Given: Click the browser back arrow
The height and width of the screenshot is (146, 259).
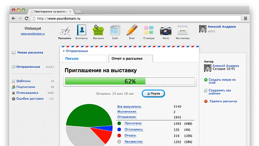Looking at the screenshot, I should [x=14, y=18].
